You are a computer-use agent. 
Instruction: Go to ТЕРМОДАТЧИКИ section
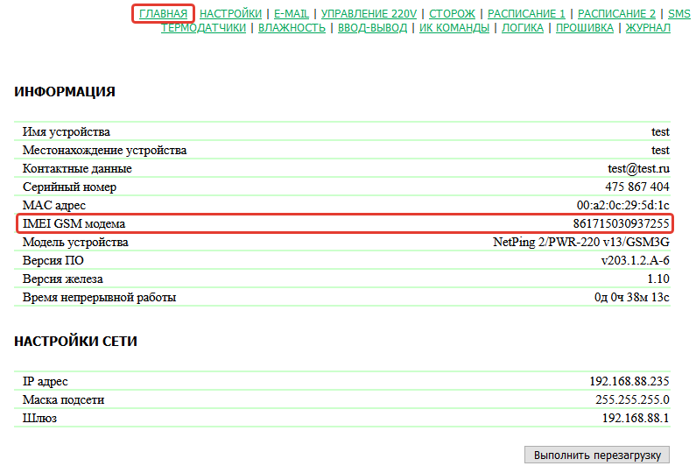pos(203,28)
